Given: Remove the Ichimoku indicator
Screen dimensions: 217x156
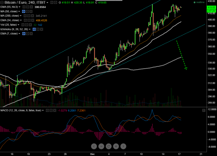Looking at the screenshot, I should pos(42,29).
